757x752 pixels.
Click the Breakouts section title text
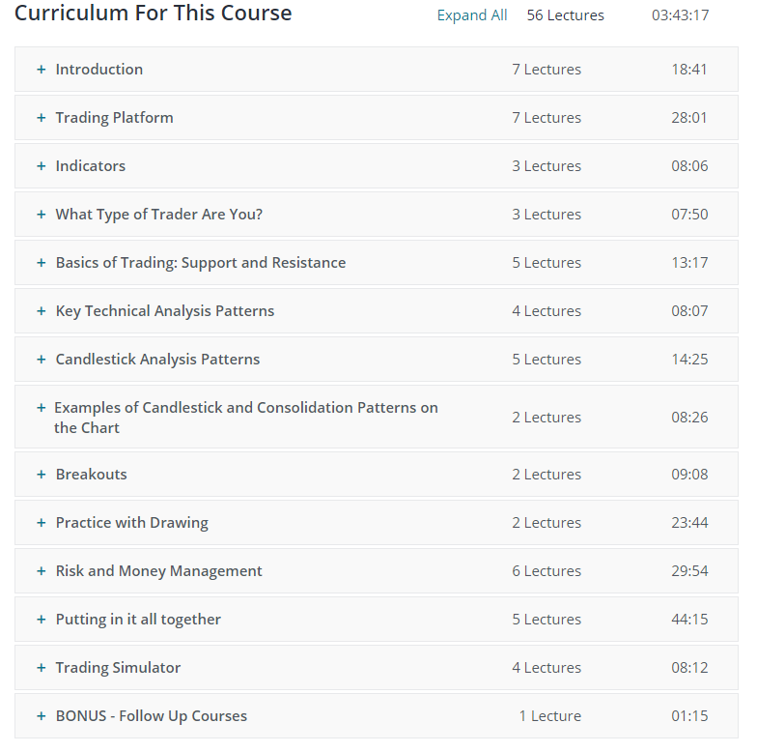(x=91, y=475)
